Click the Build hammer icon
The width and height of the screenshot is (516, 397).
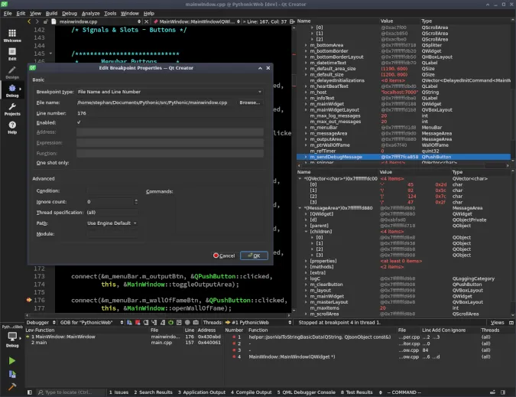click(x=12, y=388)
